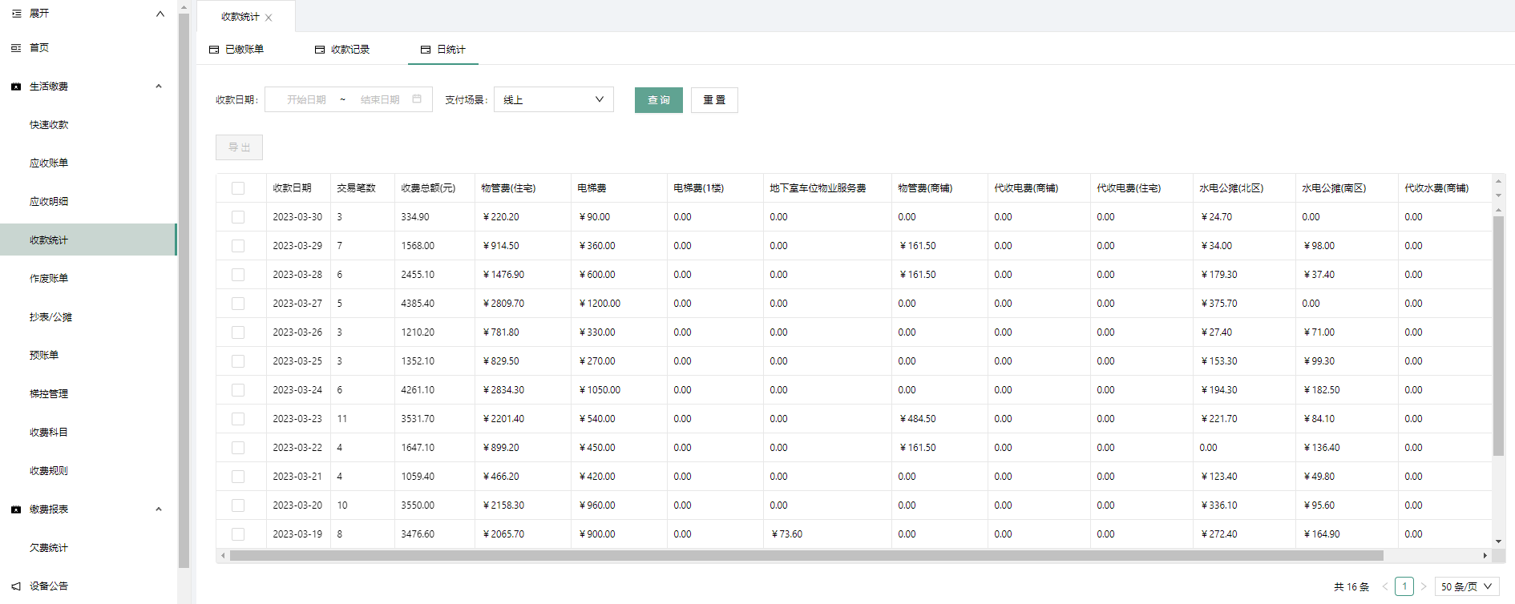
Task: Click the 生活缴费 section icon
Action: click(x=16, y=87)
